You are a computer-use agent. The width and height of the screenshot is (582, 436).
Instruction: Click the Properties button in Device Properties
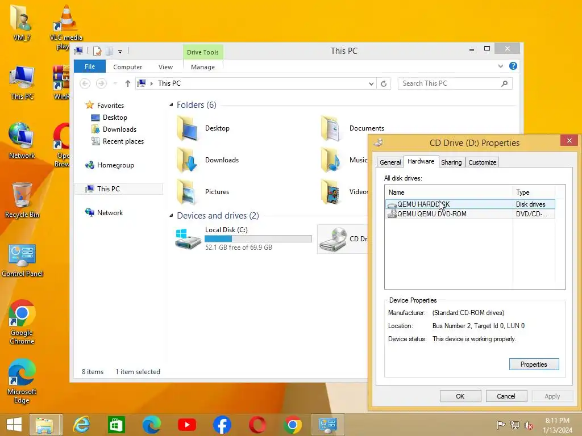click(534, 364)
